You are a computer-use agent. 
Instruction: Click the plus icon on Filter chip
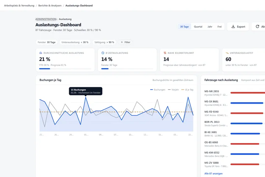(122, 42)
